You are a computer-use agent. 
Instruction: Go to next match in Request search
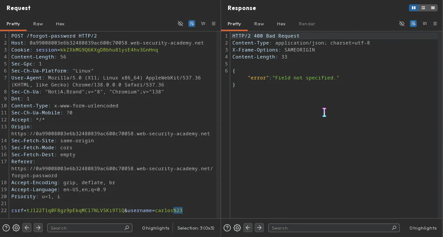(x=38, y=228)
